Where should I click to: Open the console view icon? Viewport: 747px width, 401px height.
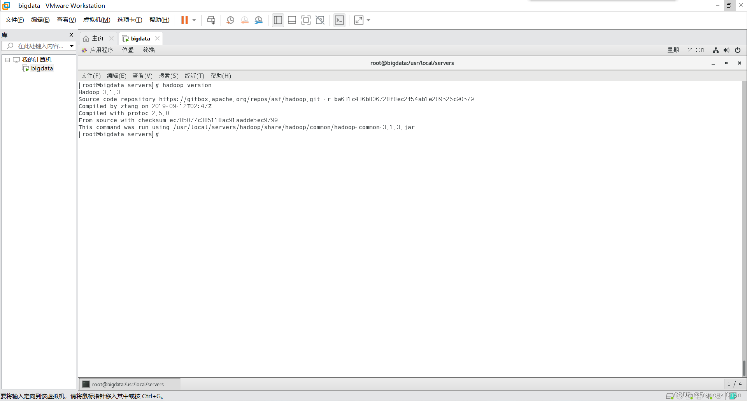pyautogui.click(x=339, y=20)
